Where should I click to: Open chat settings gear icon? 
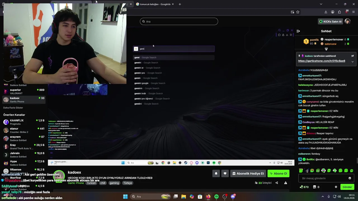[x=336, y=187]
